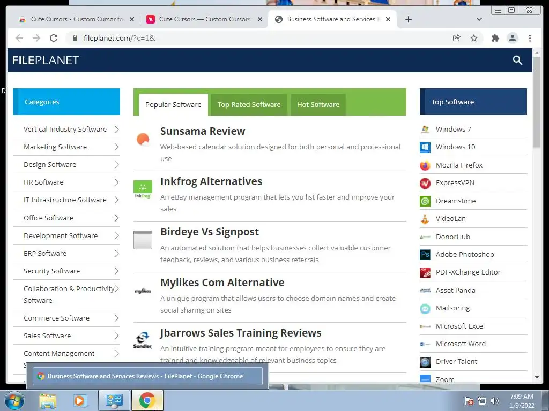Click the browser back arrow

click(19, 38)
